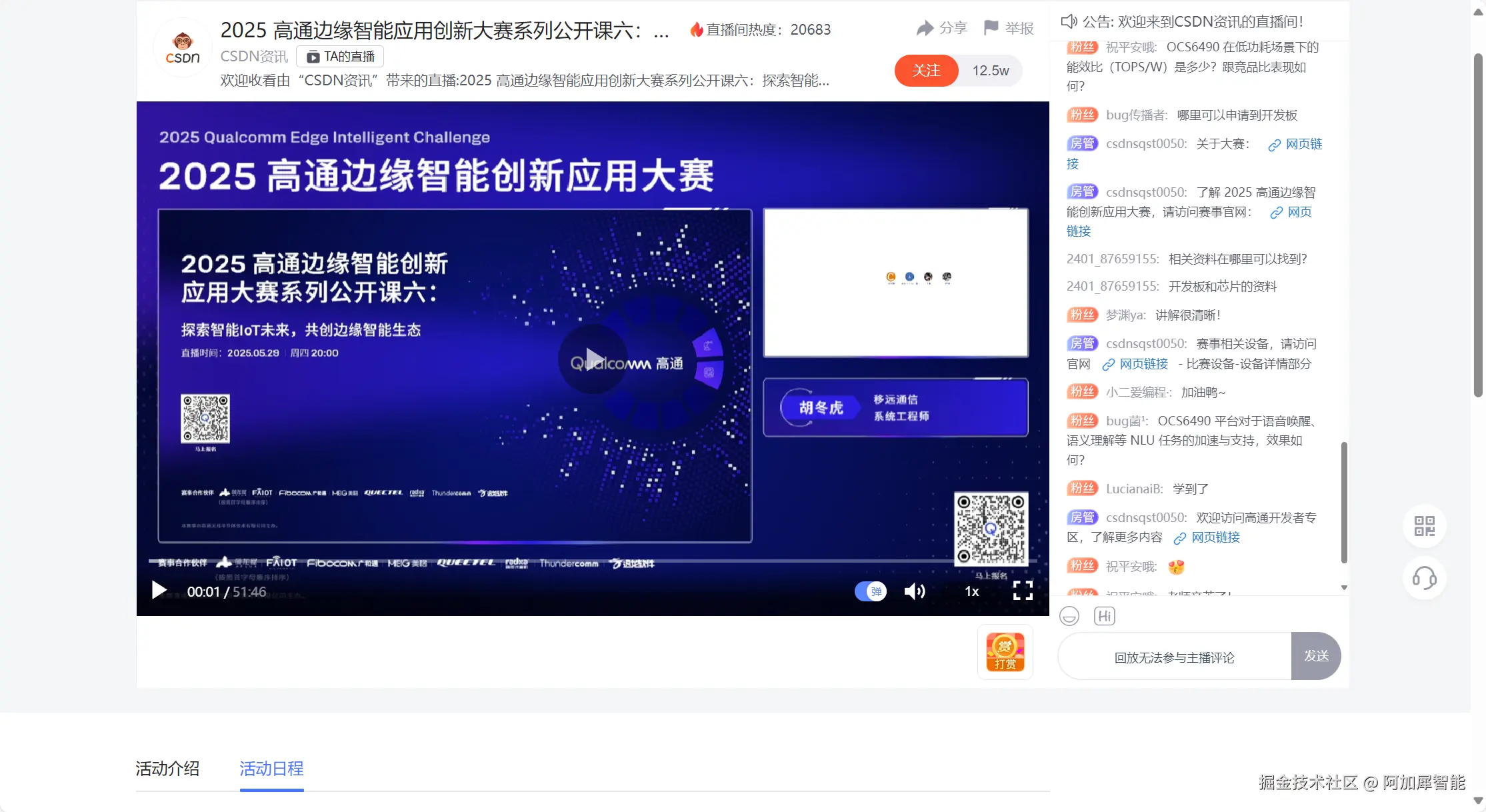Click username 小二爱编程 in chat
Viewport: 1486px width, 812px height.
[x=1139, y=393]
